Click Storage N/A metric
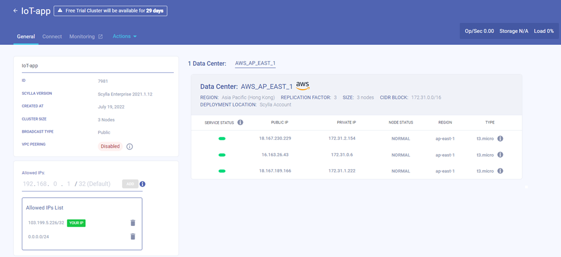561x257 pixels. (514, 31)
